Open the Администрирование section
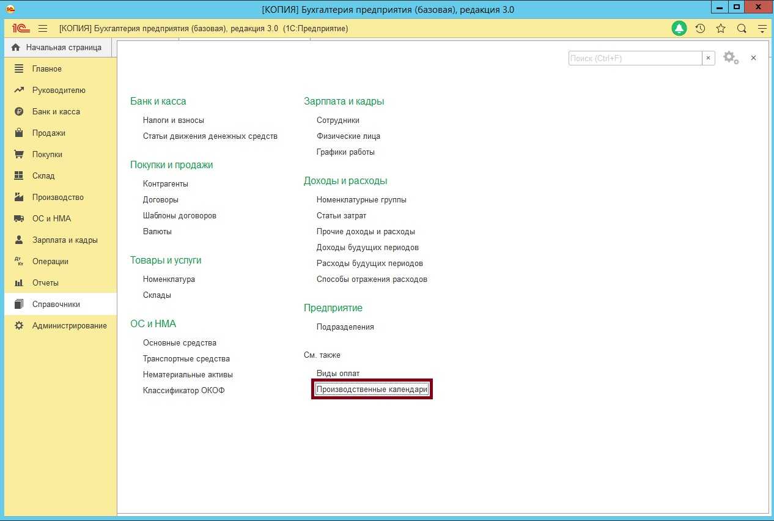Image resolution: width=774 pixels, height=521 pixels. 69,326
